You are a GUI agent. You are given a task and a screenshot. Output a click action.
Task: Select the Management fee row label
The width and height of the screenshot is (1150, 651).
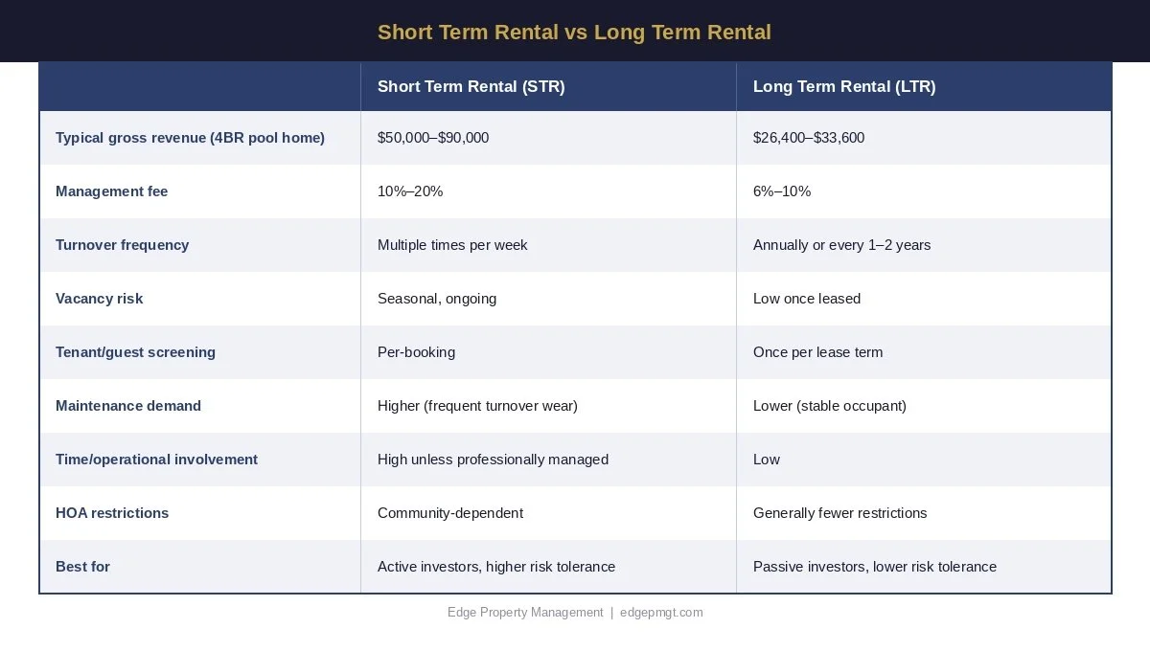111,191
